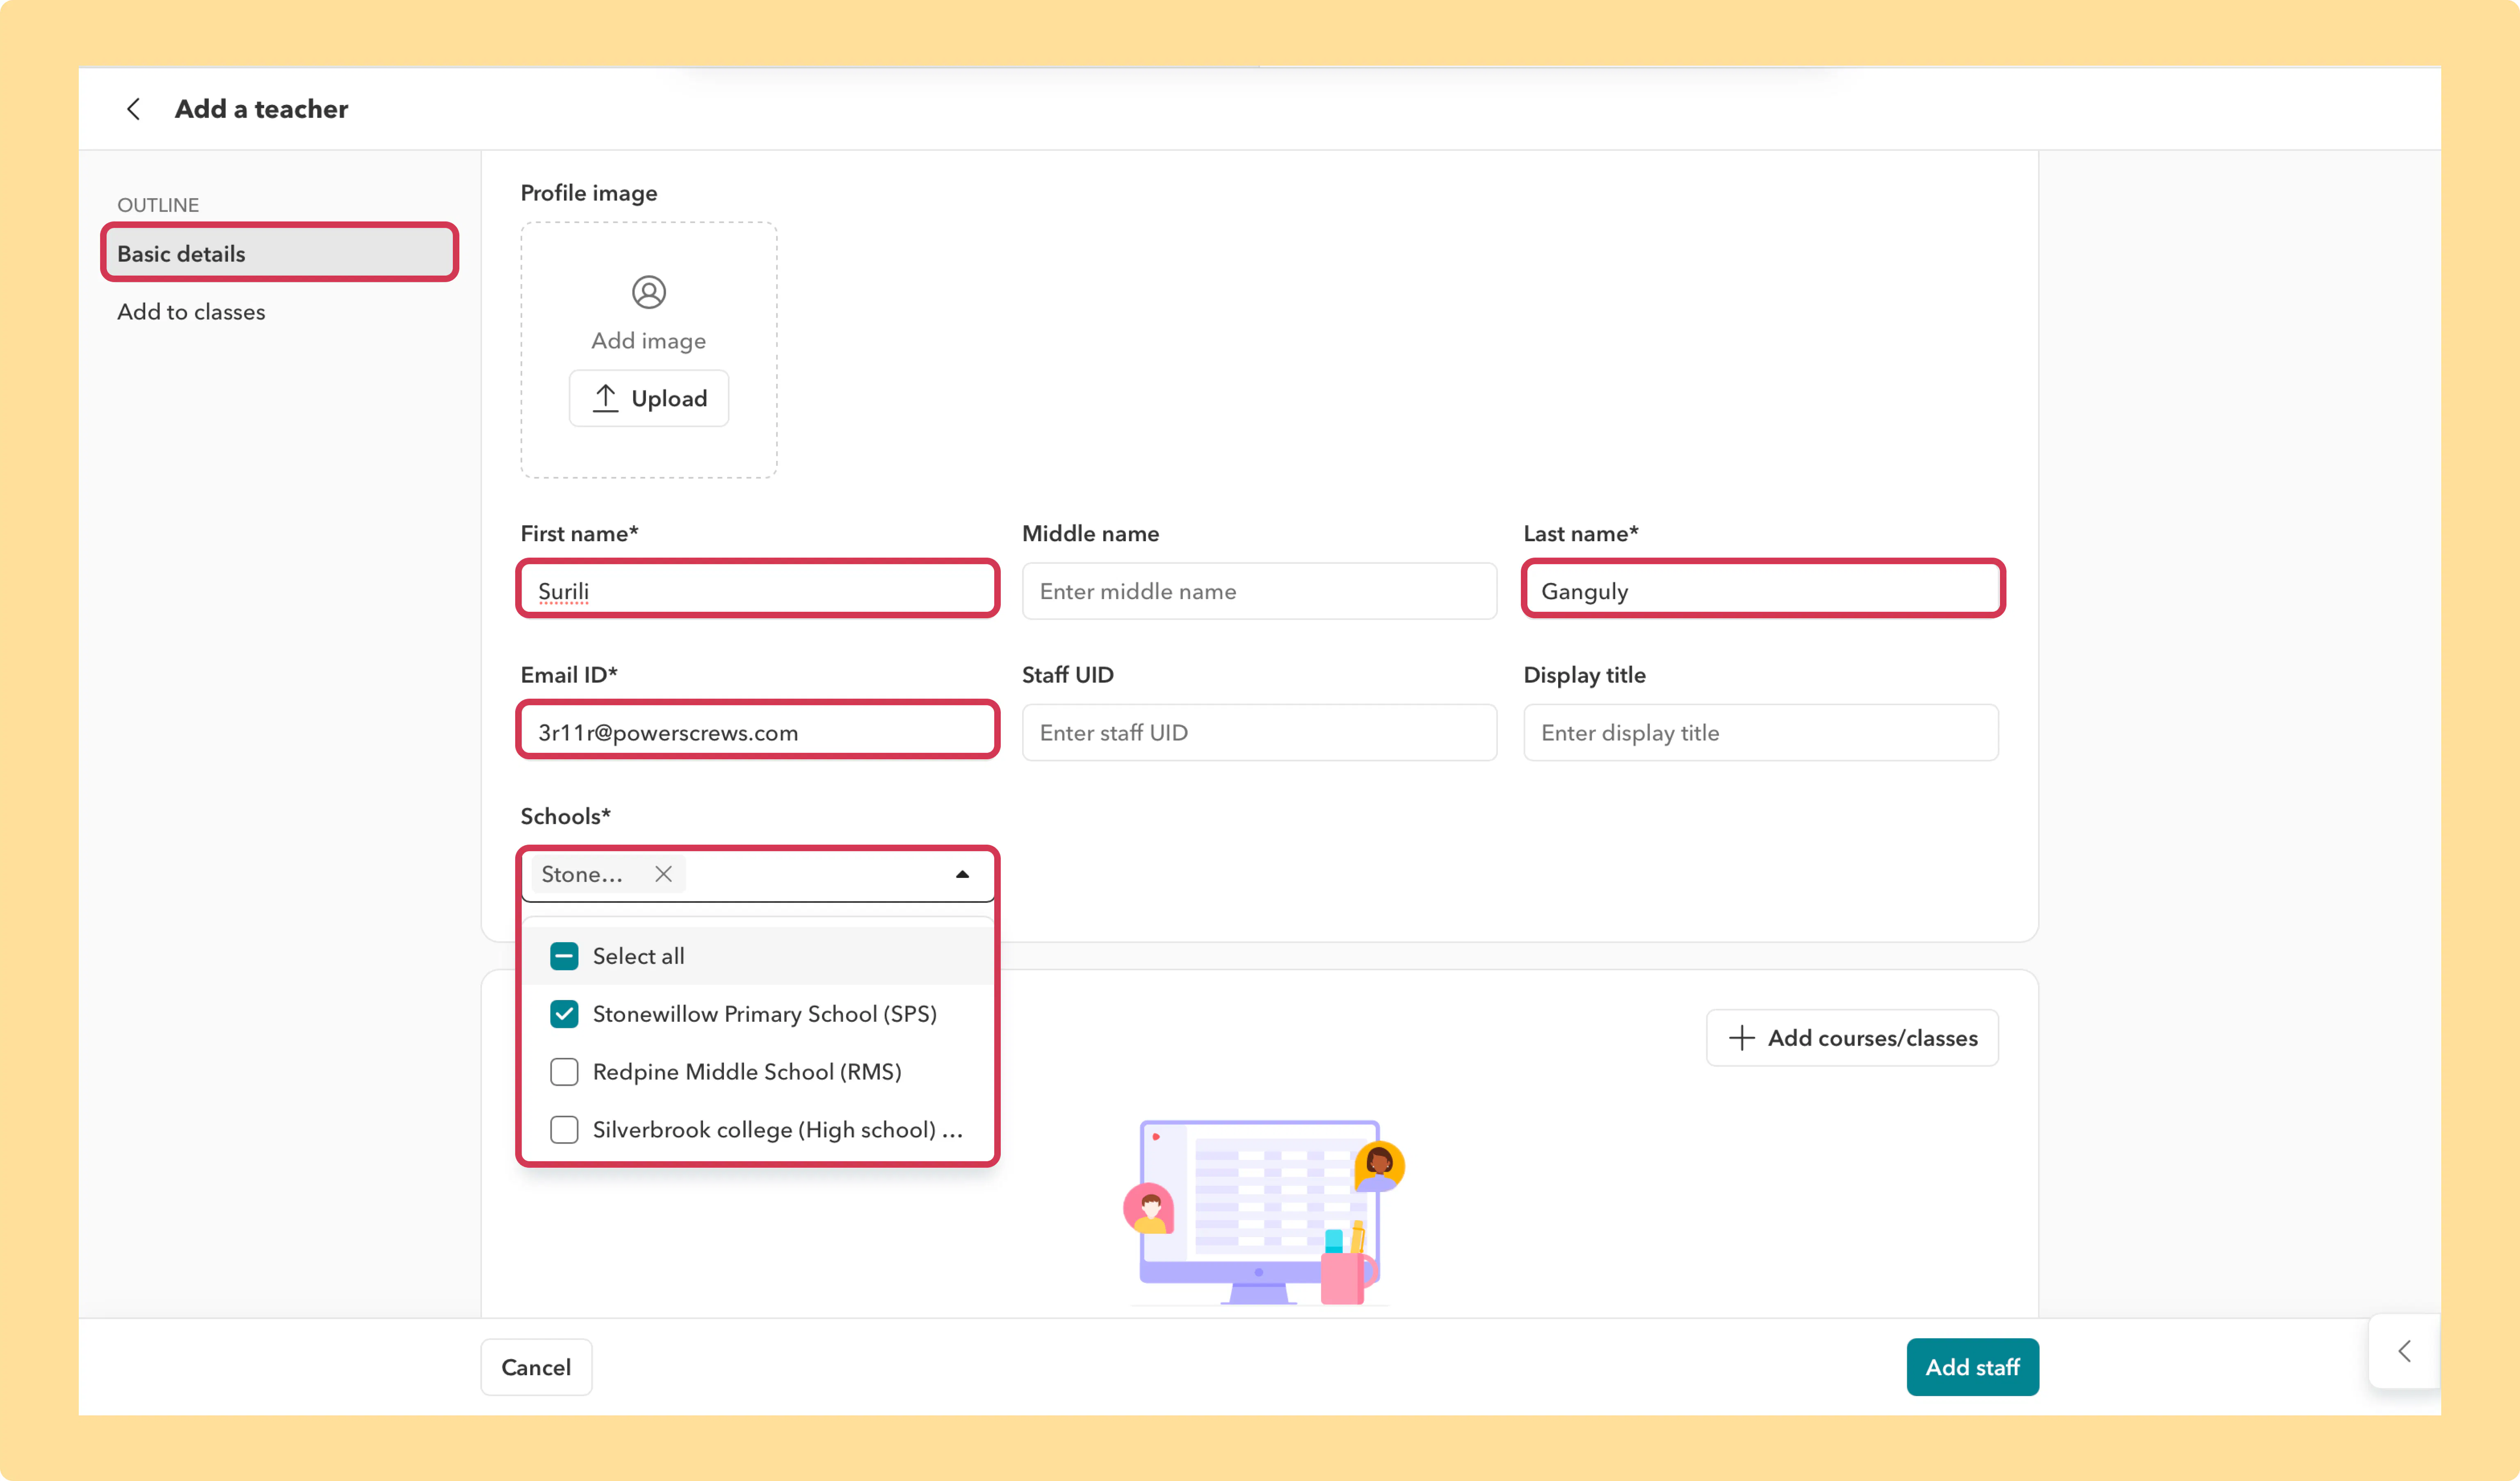This screenshot has height=1481, width=2520.
Task: Upload a profile image
Action: coord(649,398)
